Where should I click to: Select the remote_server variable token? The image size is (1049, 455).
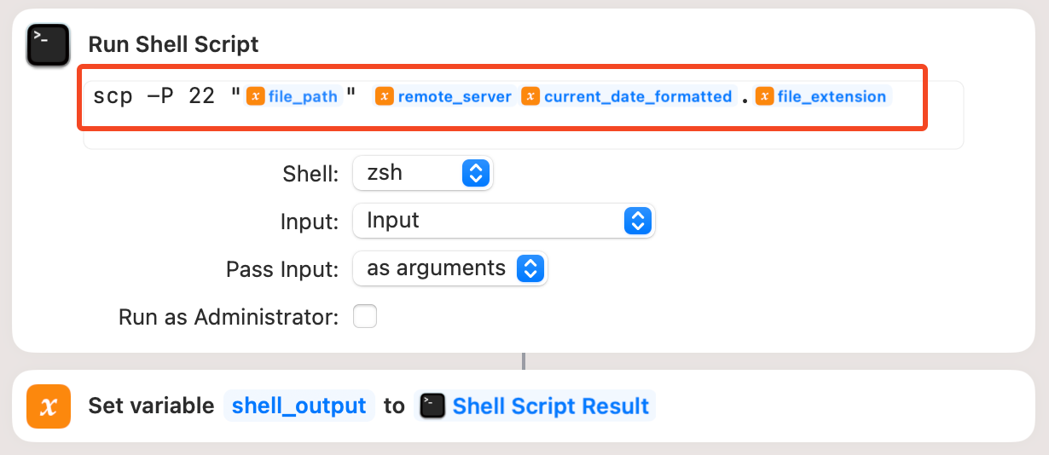coord(455,97)
